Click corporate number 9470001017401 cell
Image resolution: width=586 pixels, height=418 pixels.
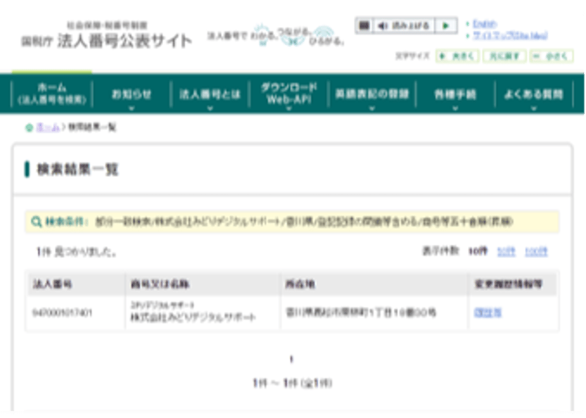pos(62,313)
